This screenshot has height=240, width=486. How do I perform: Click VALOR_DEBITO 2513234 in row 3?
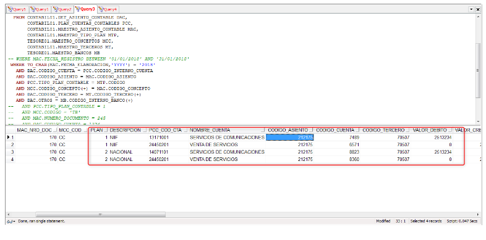pos(432,152)
